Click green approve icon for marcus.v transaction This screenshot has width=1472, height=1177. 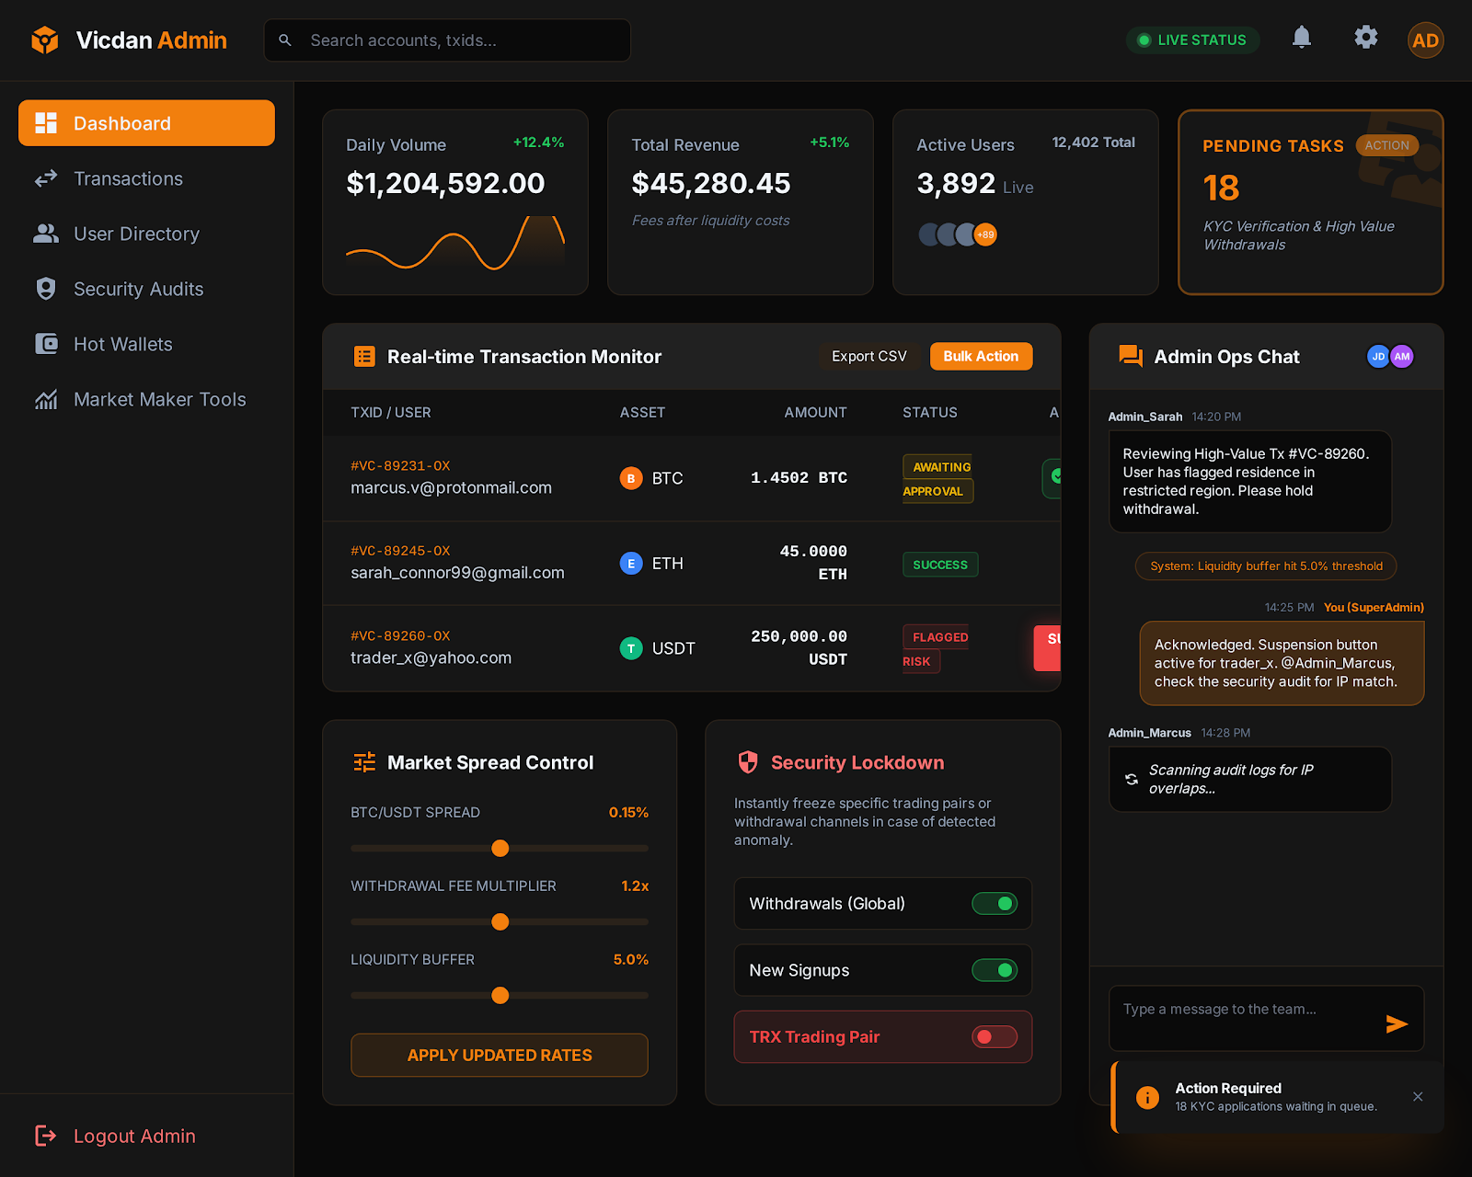(x=1052, y=477)
